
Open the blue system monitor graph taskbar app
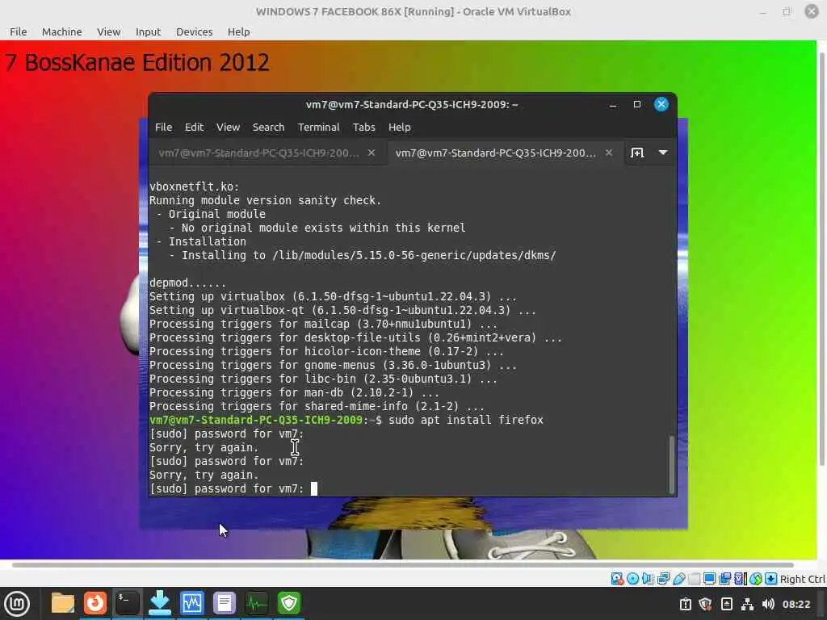click(192, 603)
